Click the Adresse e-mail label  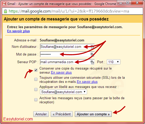click(26, 40)
